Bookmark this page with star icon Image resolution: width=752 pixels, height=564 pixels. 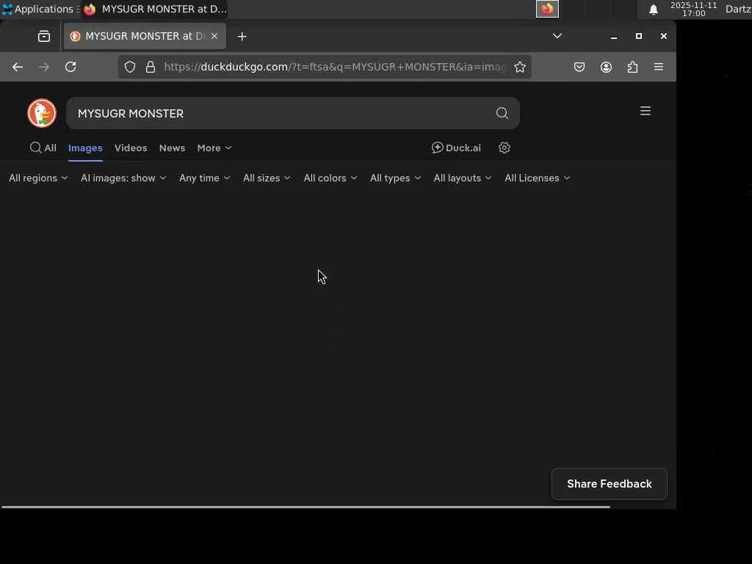520,67
